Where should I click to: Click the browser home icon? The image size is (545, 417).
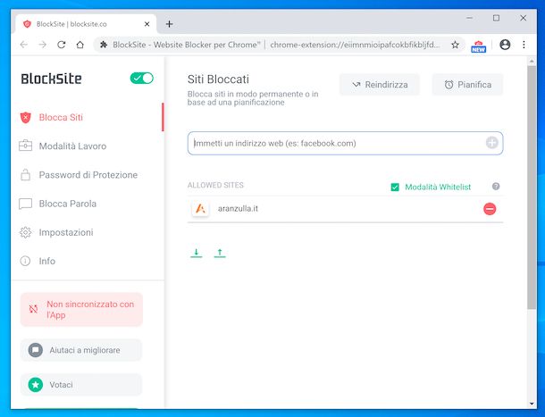pos(80,45)
